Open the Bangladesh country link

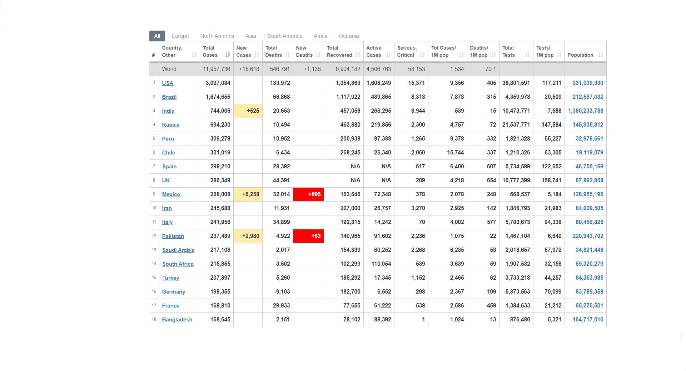pyautogui.click(x=177, y=320)
